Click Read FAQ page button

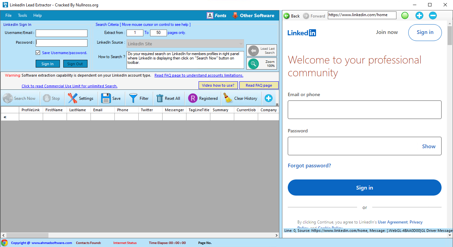tap(259, 85)
